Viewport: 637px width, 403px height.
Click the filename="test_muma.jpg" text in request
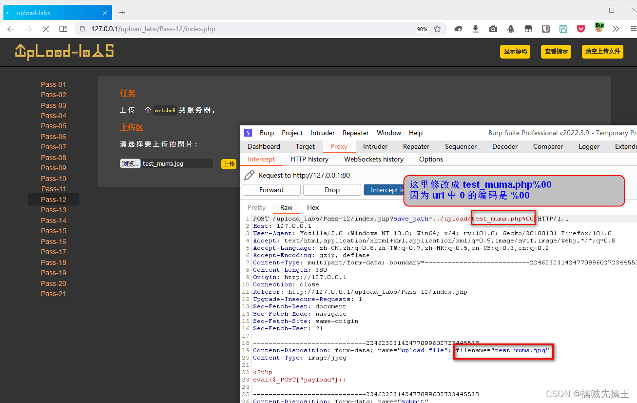click(502, 350)
